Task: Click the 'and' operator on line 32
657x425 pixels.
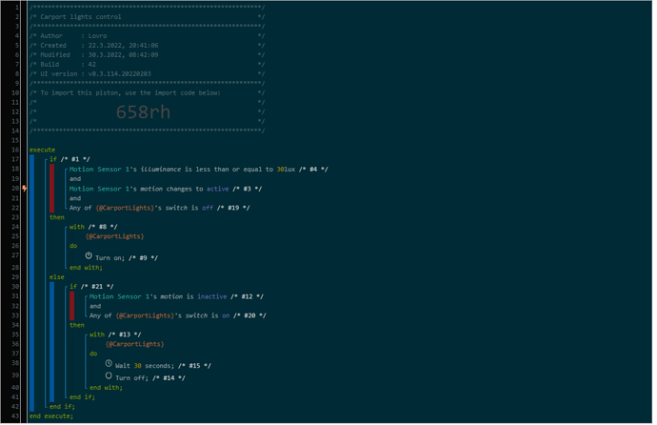Action: (95, 307)
